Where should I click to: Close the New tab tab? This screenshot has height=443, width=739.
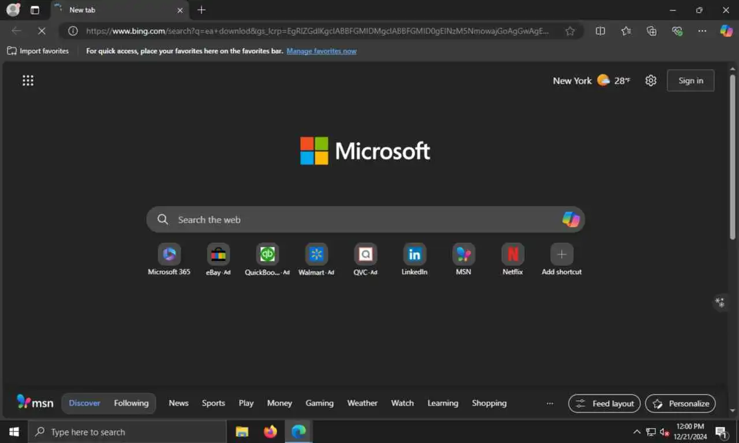tap(180, 10)
